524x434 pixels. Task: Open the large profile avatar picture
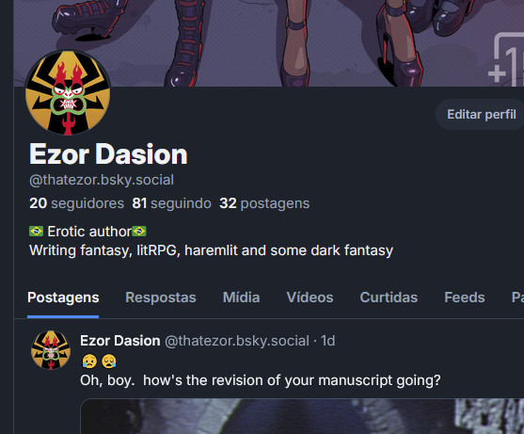click(68, 93)
